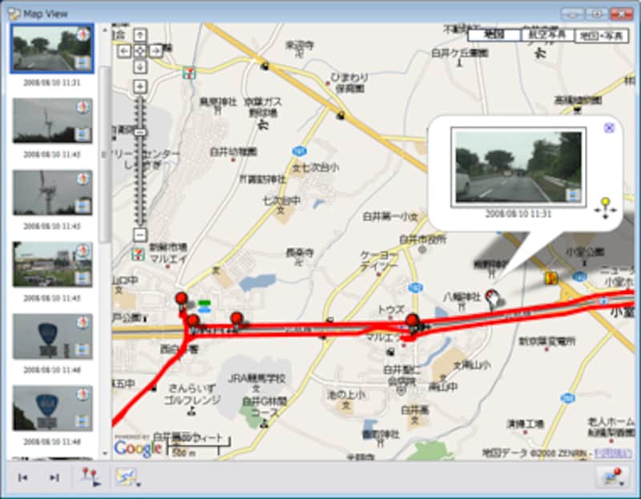The width and height of the screenshot is (641, 499).
Task: Click the map icon on the buildings landscape thumbnail
Action: click(83, 278)
